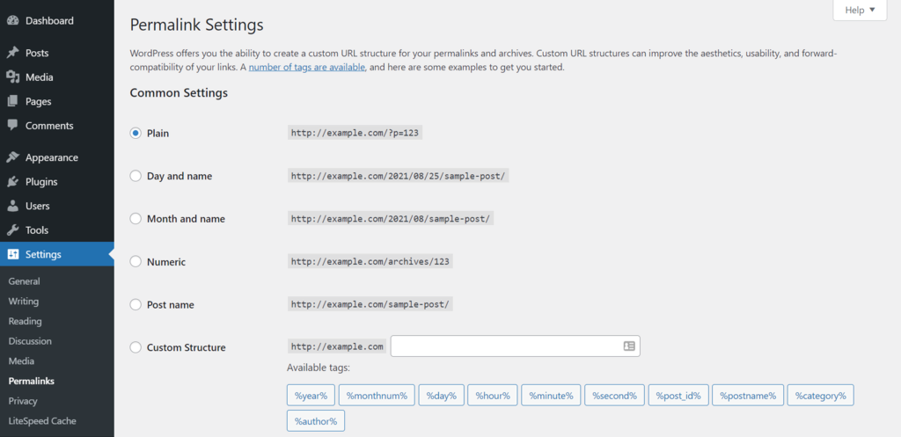Open the Users menu item
Screen dimensions: 901x437
coord(37,206)
